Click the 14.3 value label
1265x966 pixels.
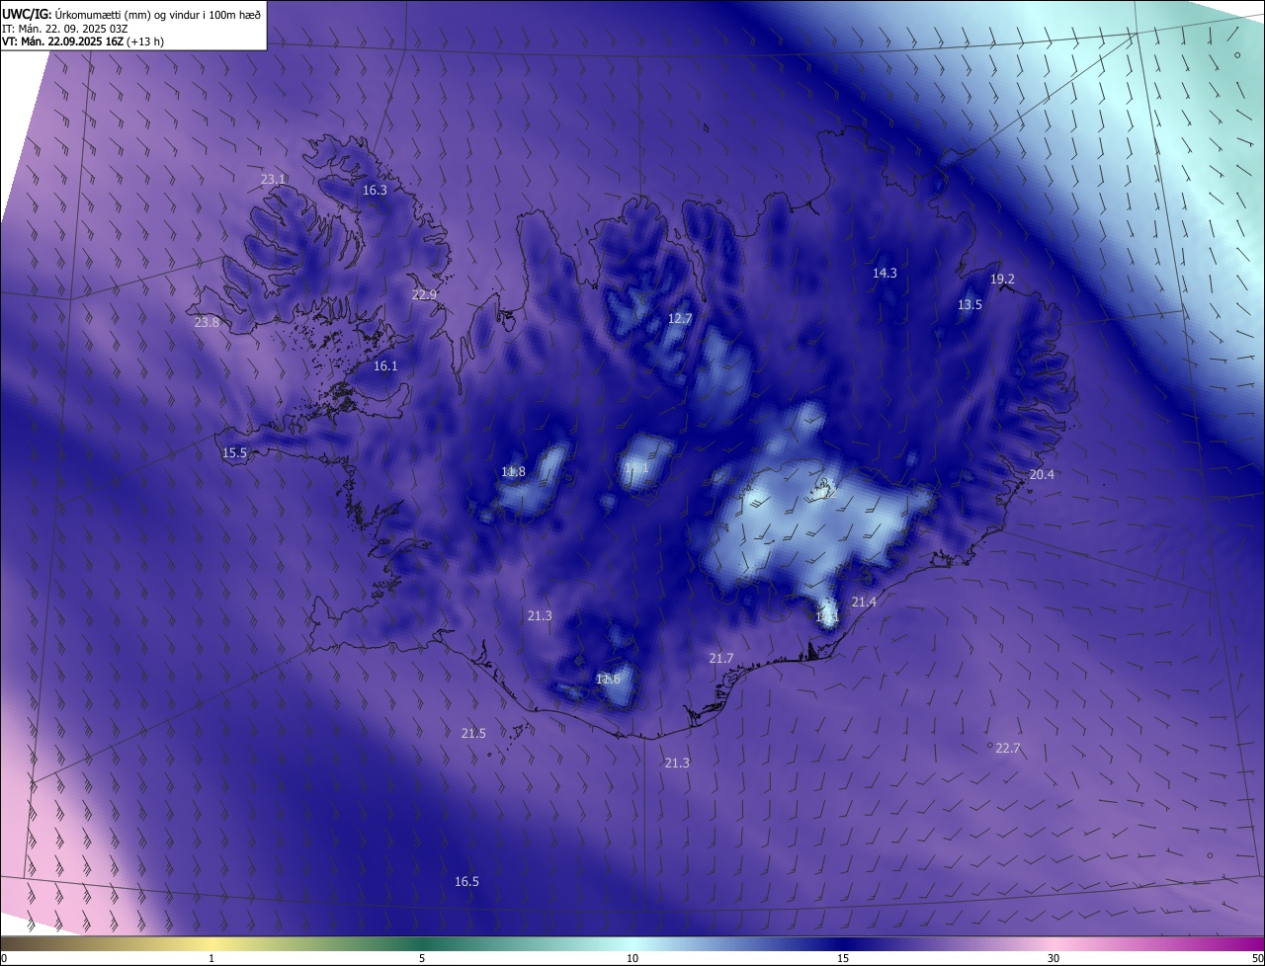(x=885, y=274)
